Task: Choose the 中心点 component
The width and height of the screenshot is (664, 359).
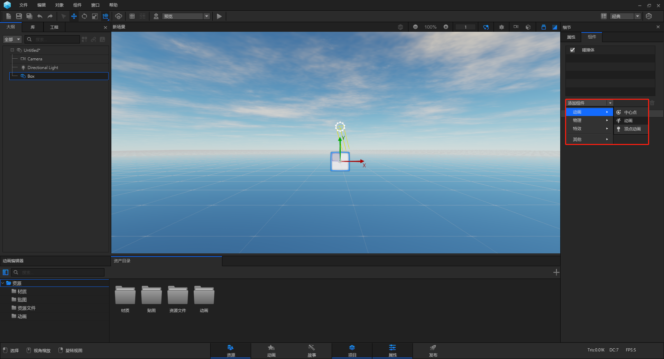Action: pyautogui.click(x=631, y=112)
